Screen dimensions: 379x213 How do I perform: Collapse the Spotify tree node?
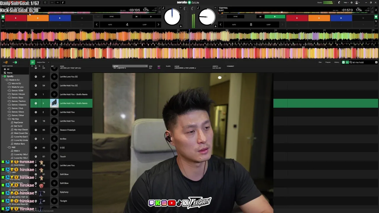click(2, 76)
